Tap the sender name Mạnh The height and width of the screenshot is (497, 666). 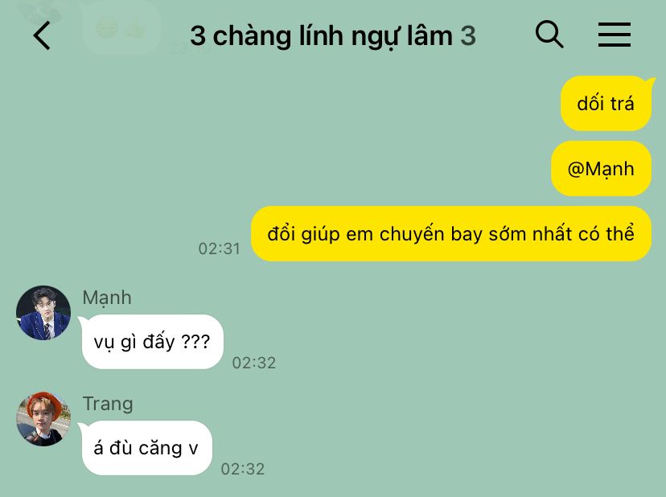click(107, 298)
